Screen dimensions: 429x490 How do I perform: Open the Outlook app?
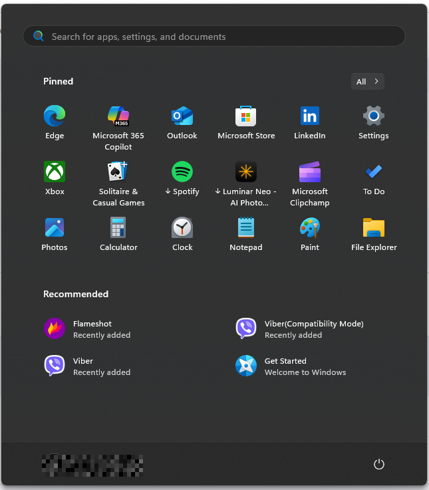point(182,123)
